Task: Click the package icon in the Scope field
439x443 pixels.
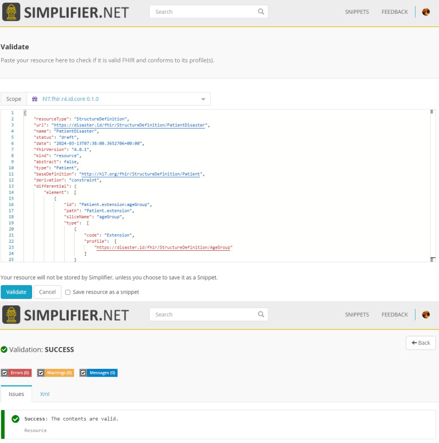Action: (x=34, y=99)
